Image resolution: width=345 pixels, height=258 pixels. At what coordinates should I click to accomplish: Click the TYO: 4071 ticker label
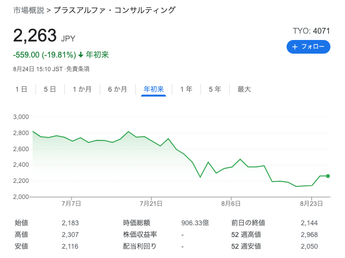311,31
